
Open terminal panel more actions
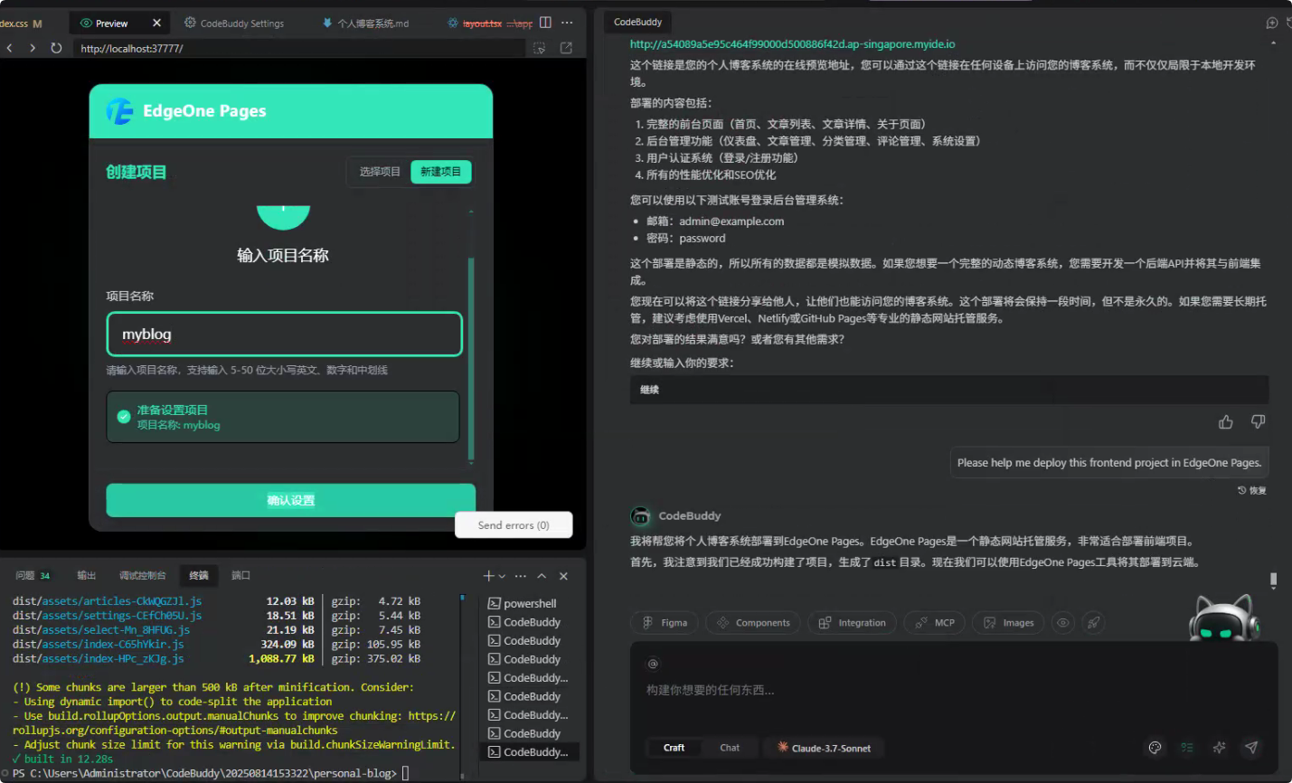tap(520, 576)
